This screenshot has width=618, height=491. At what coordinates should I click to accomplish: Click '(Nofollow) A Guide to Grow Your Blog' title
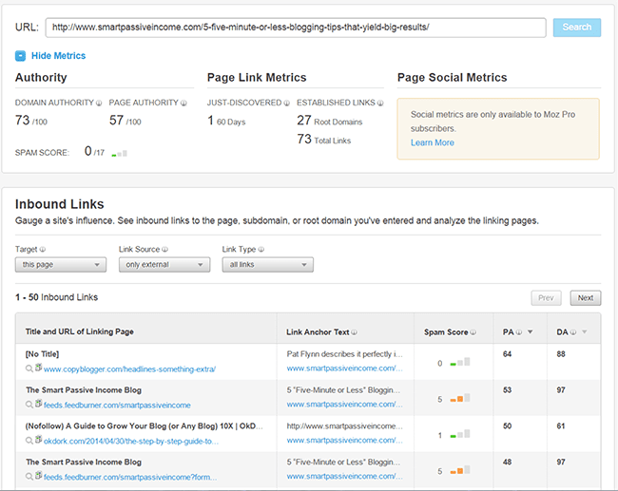[144, 426]
